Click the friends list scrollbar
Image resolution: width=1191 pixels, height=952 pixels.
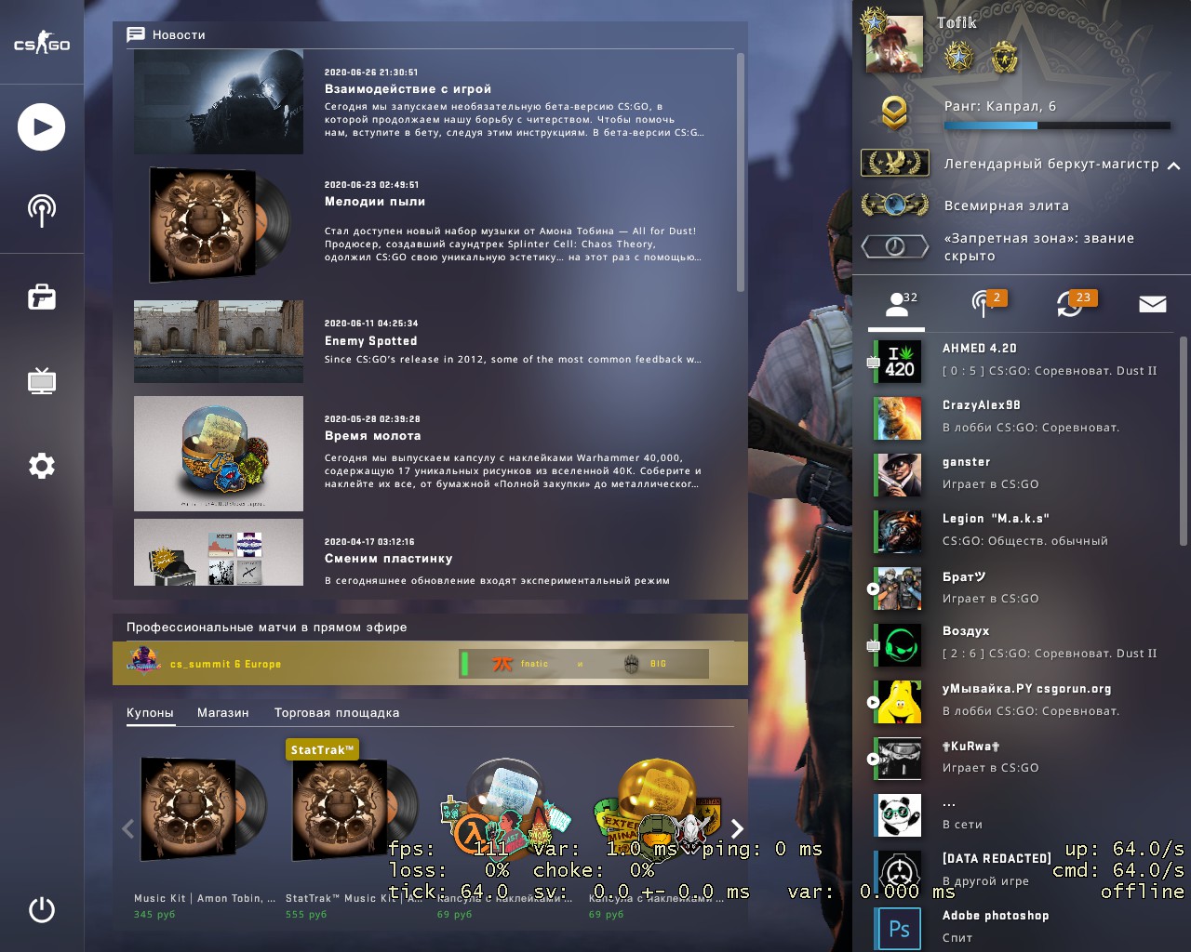[1184, 441]
